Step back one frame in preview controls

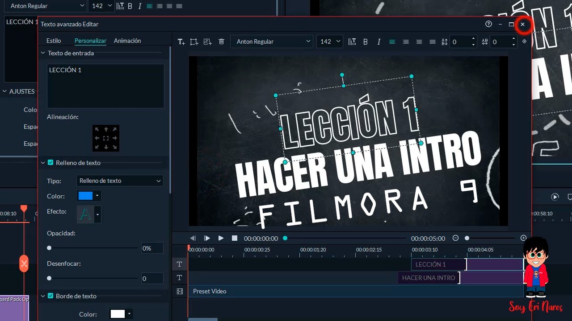(x=193, y=239)
